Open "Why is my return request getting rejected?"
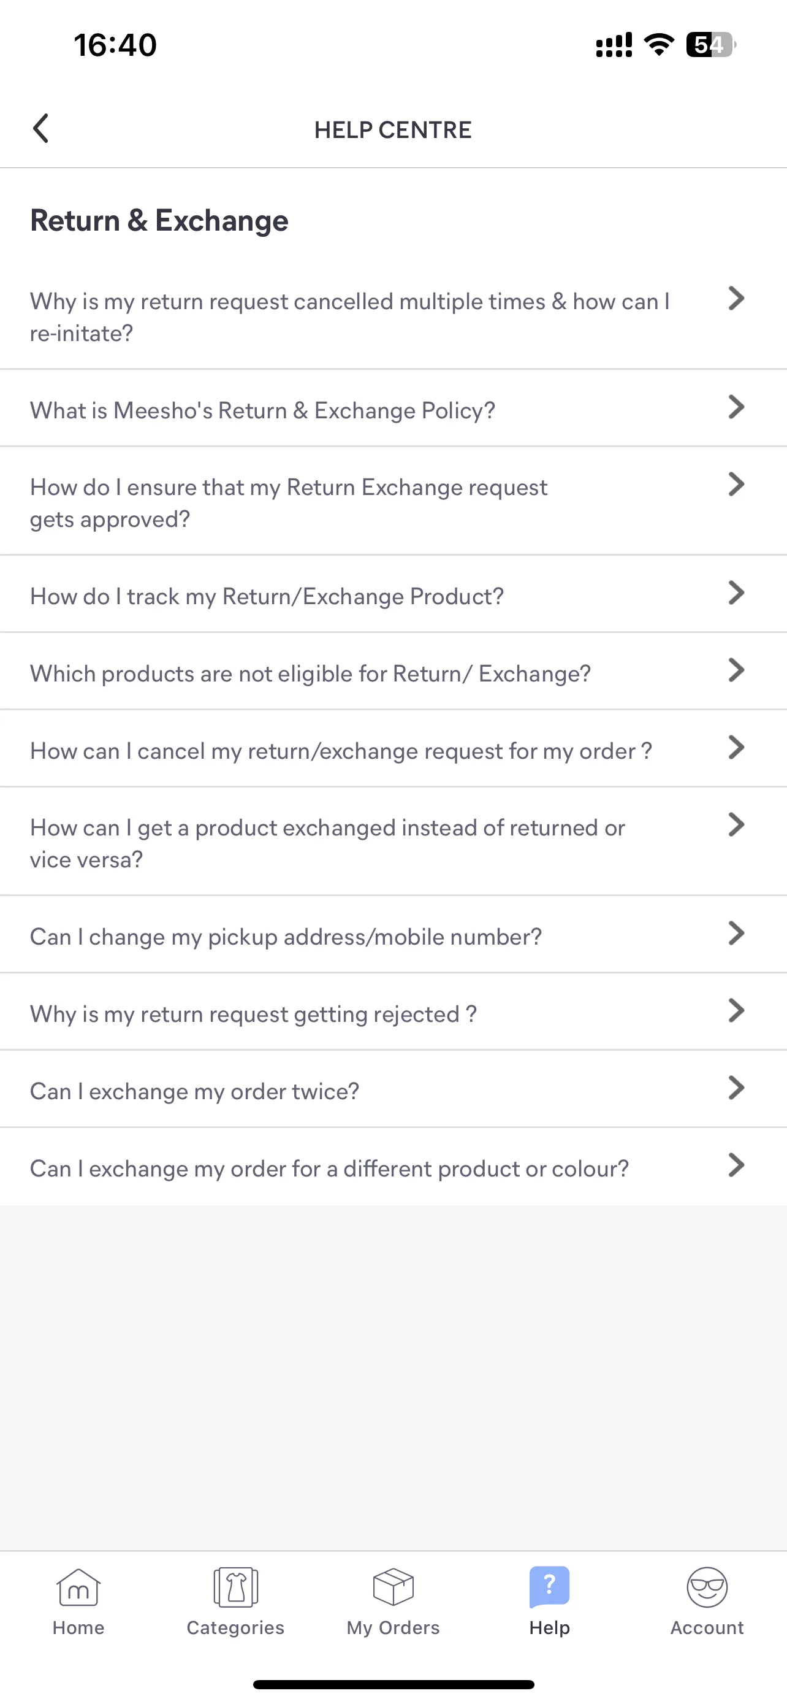 393,1012
